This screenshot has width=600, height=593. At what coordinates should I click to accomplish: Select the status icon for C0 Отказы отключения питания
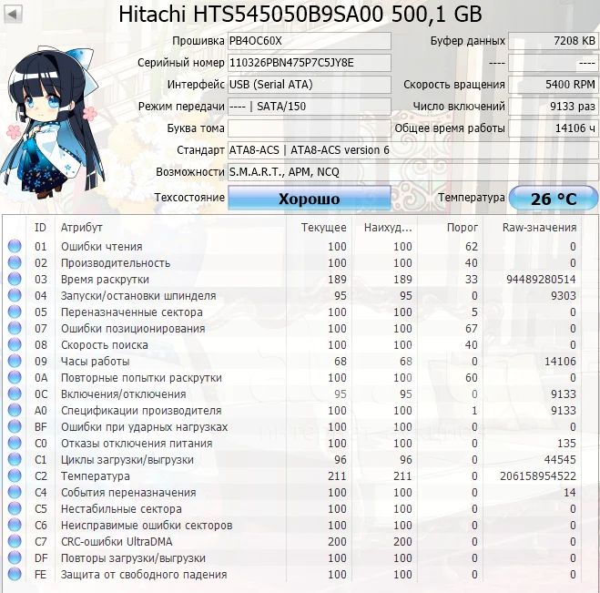coord(15,444)
